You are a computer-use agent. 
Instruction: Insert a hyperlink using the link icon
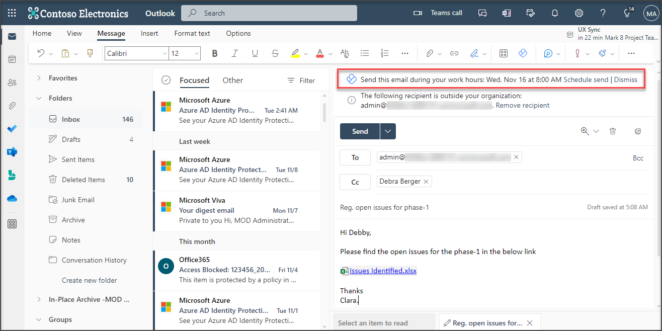454,53
